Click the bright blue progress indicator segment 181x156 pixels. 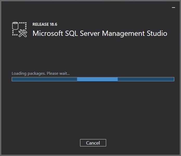click(x=97, y=79)
